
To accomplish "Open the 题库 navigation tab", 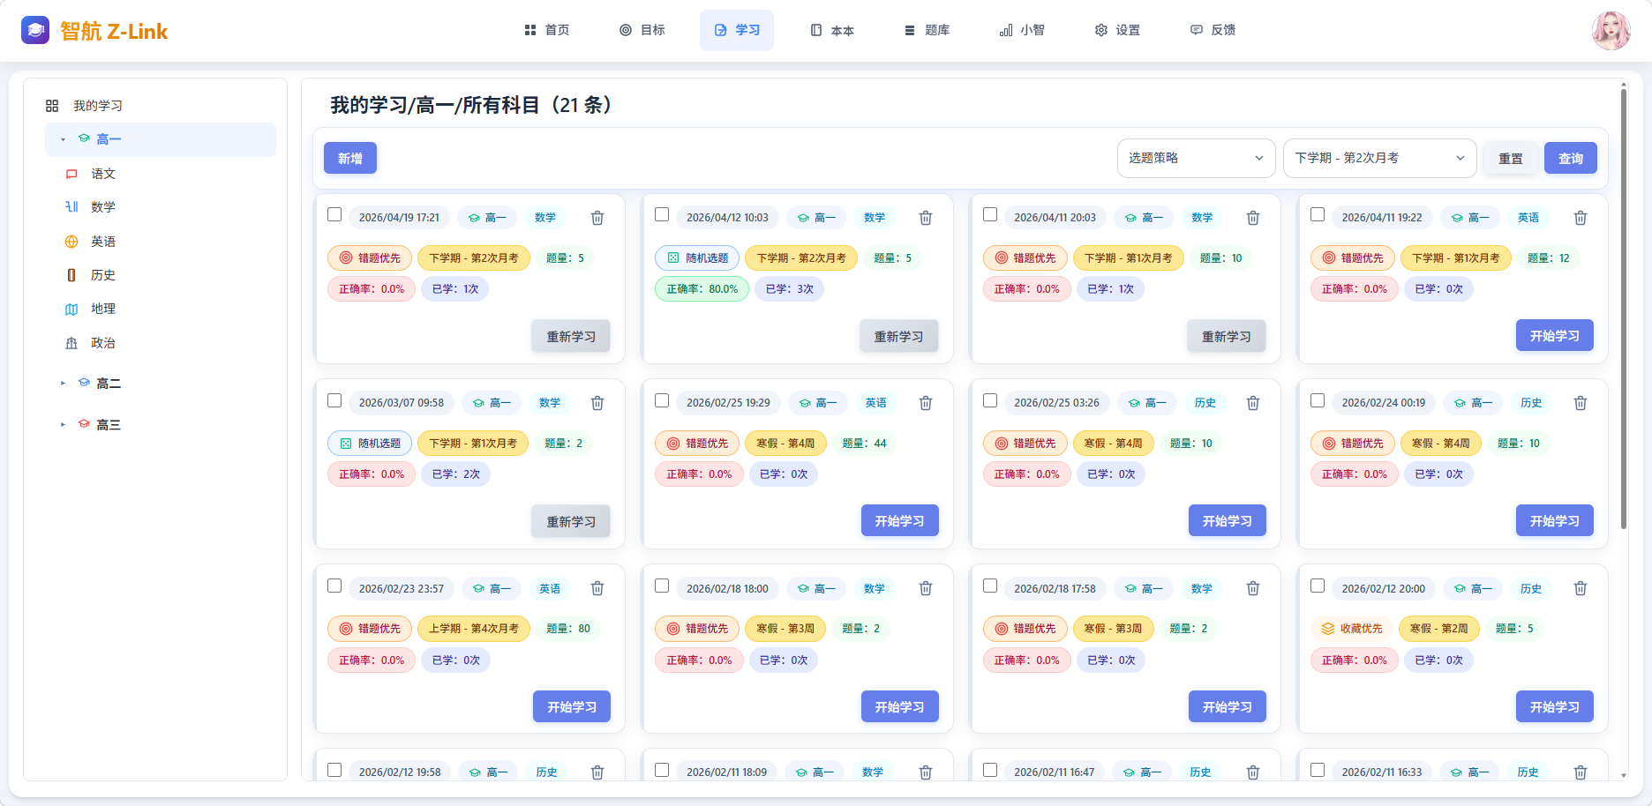I will tap(927, 30).
